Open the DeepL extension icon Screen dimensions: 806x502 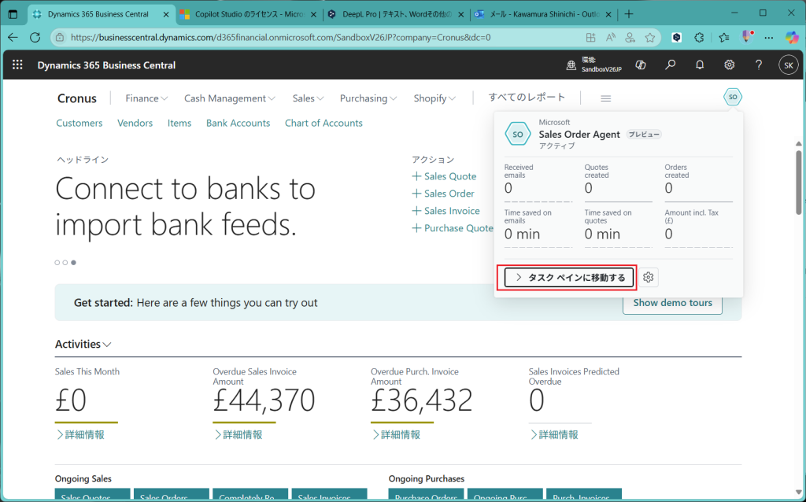(x=677, y=37)
